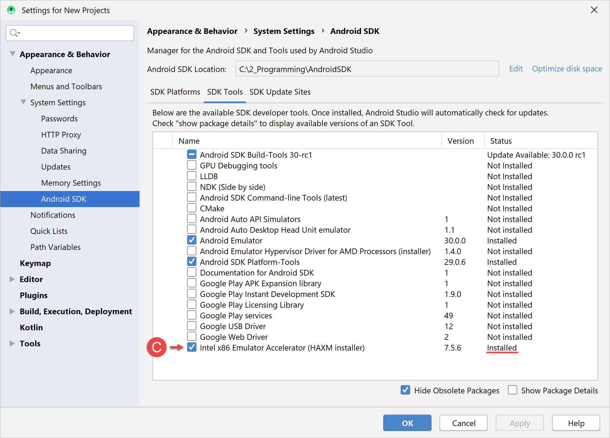Viewport: 610px width, 438px height.
Task: Select Memory Settings in the tree
Action: click(71, 183)
